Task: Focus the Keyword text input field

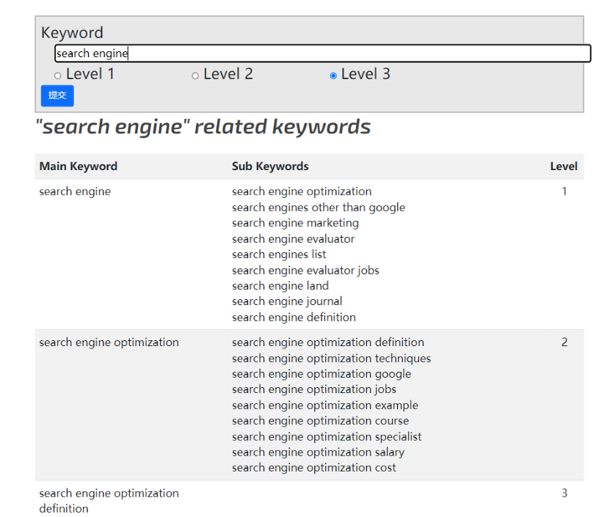Action: point(322,54)
